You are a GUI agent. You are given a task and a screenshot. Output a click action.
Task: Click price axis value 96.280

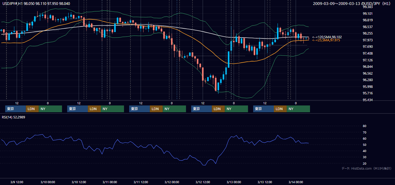(367, 80)
